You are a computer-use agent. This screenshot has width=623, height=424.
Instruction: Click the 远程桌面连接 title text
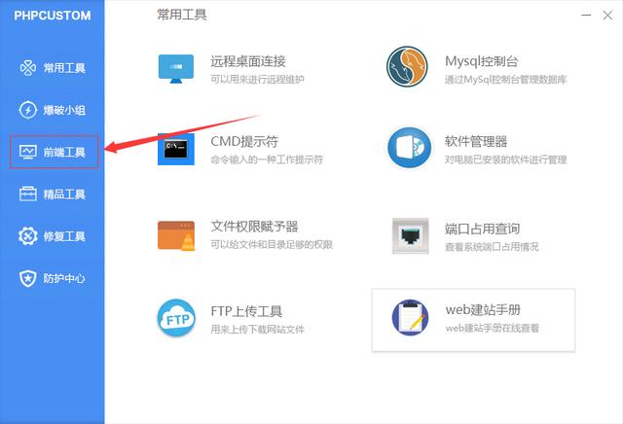(x=248, y=61)
